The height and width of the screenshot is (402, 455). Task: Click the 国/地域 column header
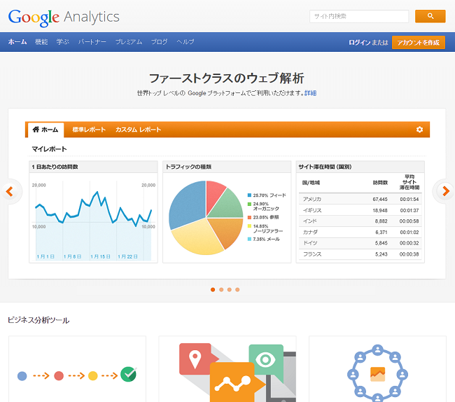tap(311, 183)
